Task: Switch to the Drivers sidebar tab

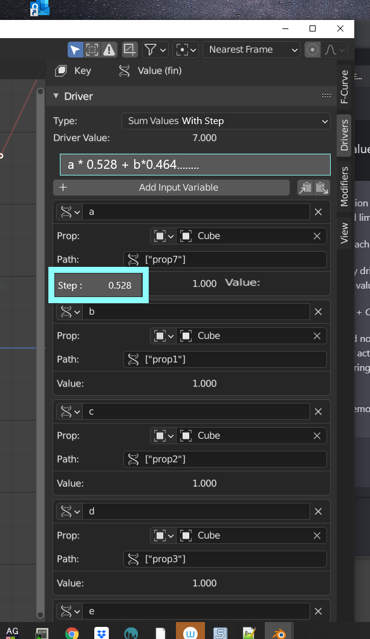Action: tap(345, 135)
